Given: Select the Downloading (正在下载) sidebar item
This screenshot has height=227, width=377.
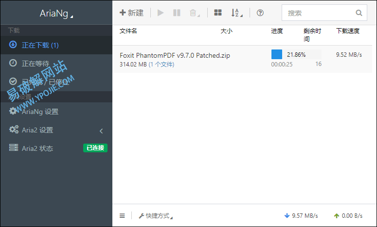Looking at the screenshot, I should (40, 45).
